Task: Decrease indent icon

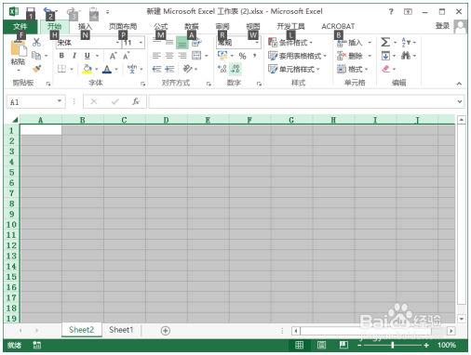Action: tap(156, 69)
